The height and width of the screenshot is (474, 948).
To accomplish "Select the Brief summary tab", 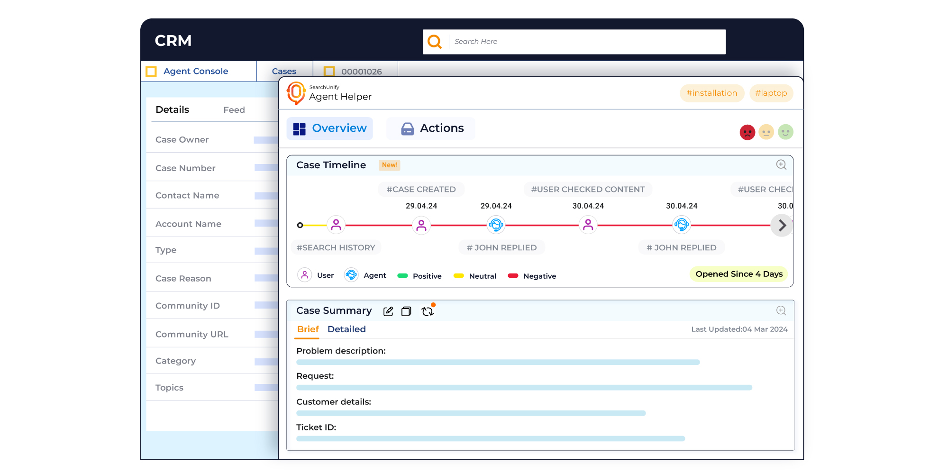I will point(308,329).
